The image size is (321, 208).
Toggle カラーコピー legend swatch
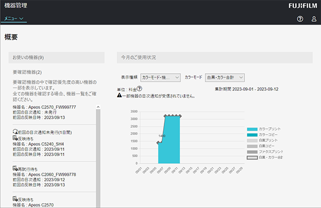252,135
